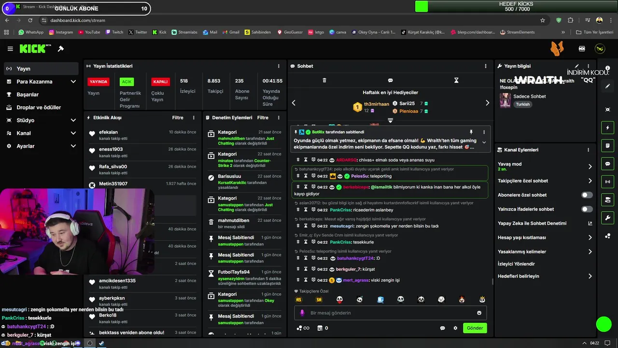Open emoji picker in message box
Screen dimensions: 618x348
pyautogui.click(x=479, y=313)
